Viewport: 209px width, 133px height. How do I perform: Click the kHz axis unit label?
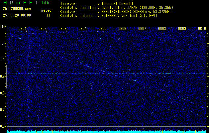click(3, 27)
